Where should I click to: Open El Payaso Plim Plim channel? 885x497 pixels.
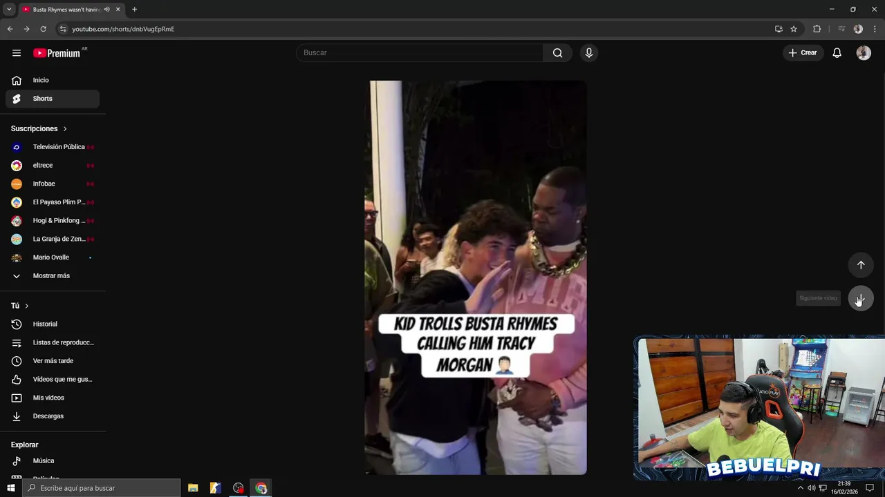click(x=53, y=202)
